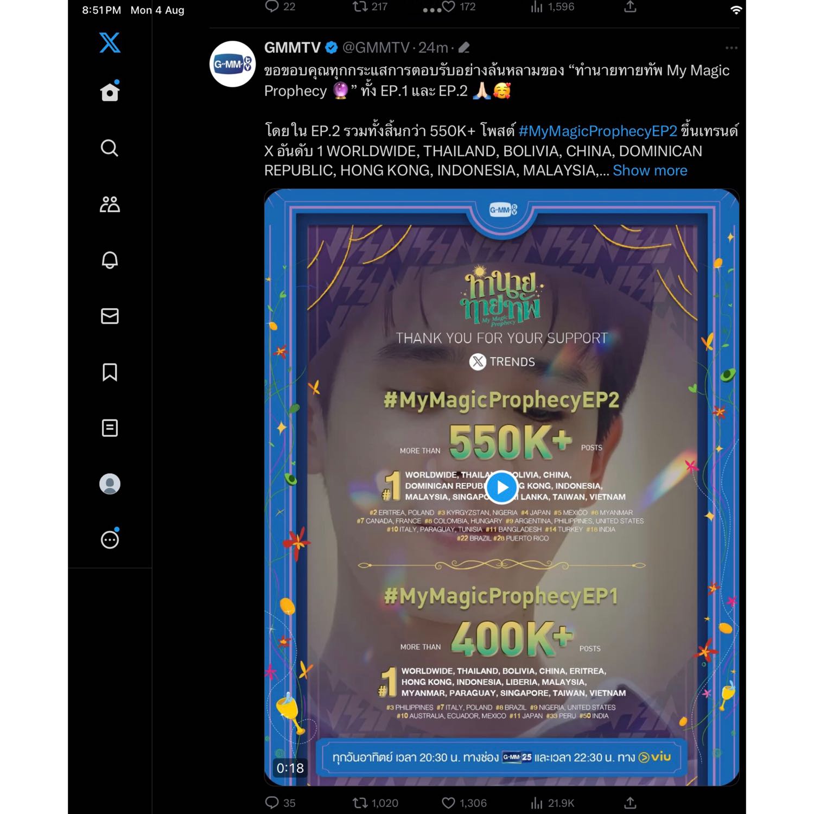This screenshot has width=814, height=814.
Task: Go to Home feed icon
Action: (110, 92)
